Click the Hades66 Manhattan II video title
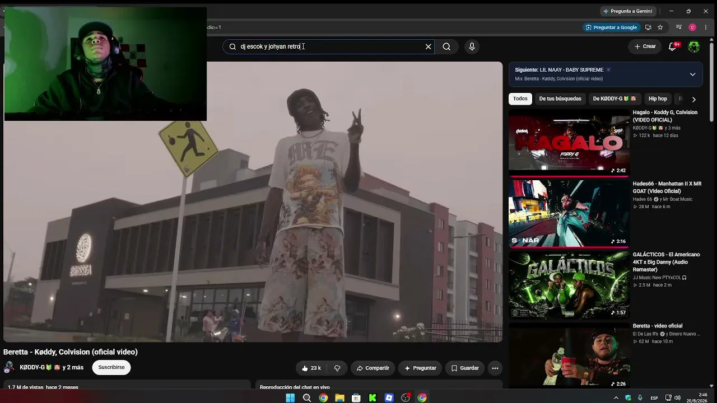 click(x=667, y=188)
